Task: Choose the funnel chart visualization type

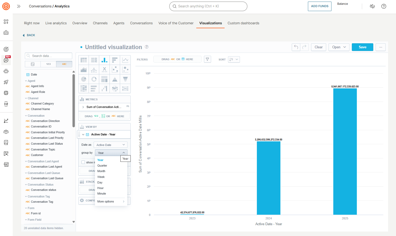Action: (x=125, y=79)
